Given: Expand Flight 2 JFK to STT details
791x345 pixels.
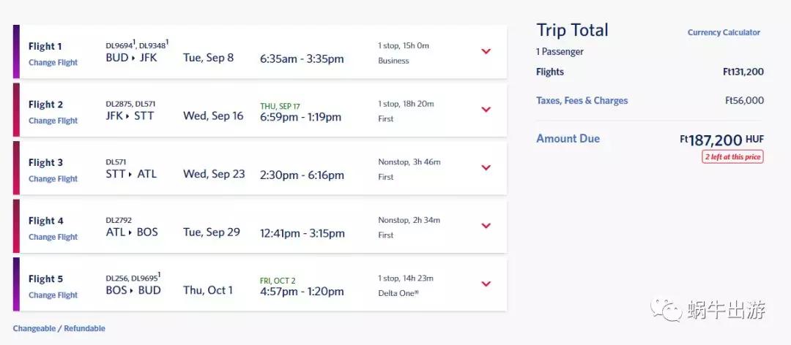Looking at the screenshot, I should pyautogui.click(x=486, y=110).
